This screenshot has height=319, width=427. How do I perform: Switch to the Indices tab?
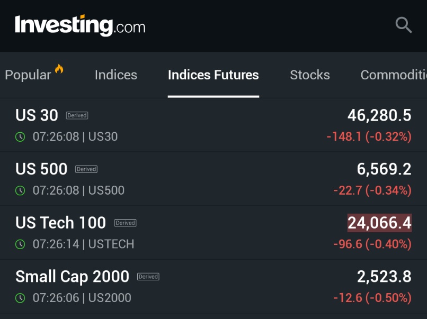click(115, 75)
